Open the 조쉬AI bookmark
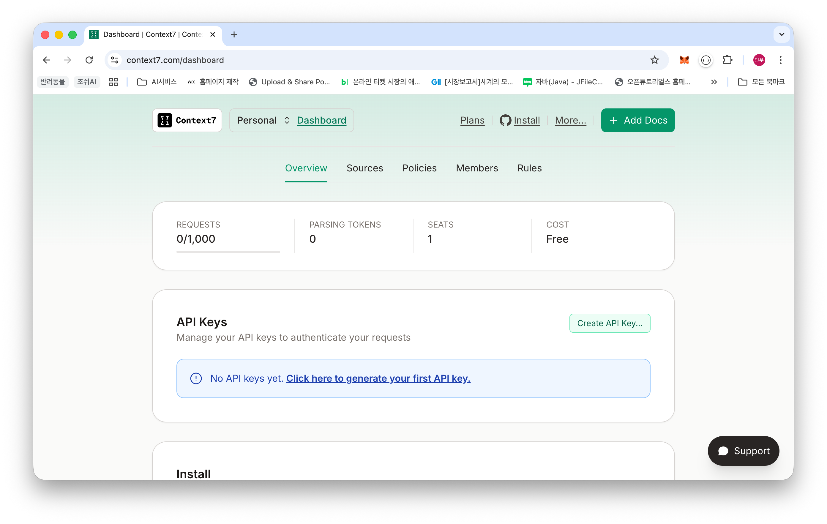The image size is (827, 524). [x=87, y=82]
